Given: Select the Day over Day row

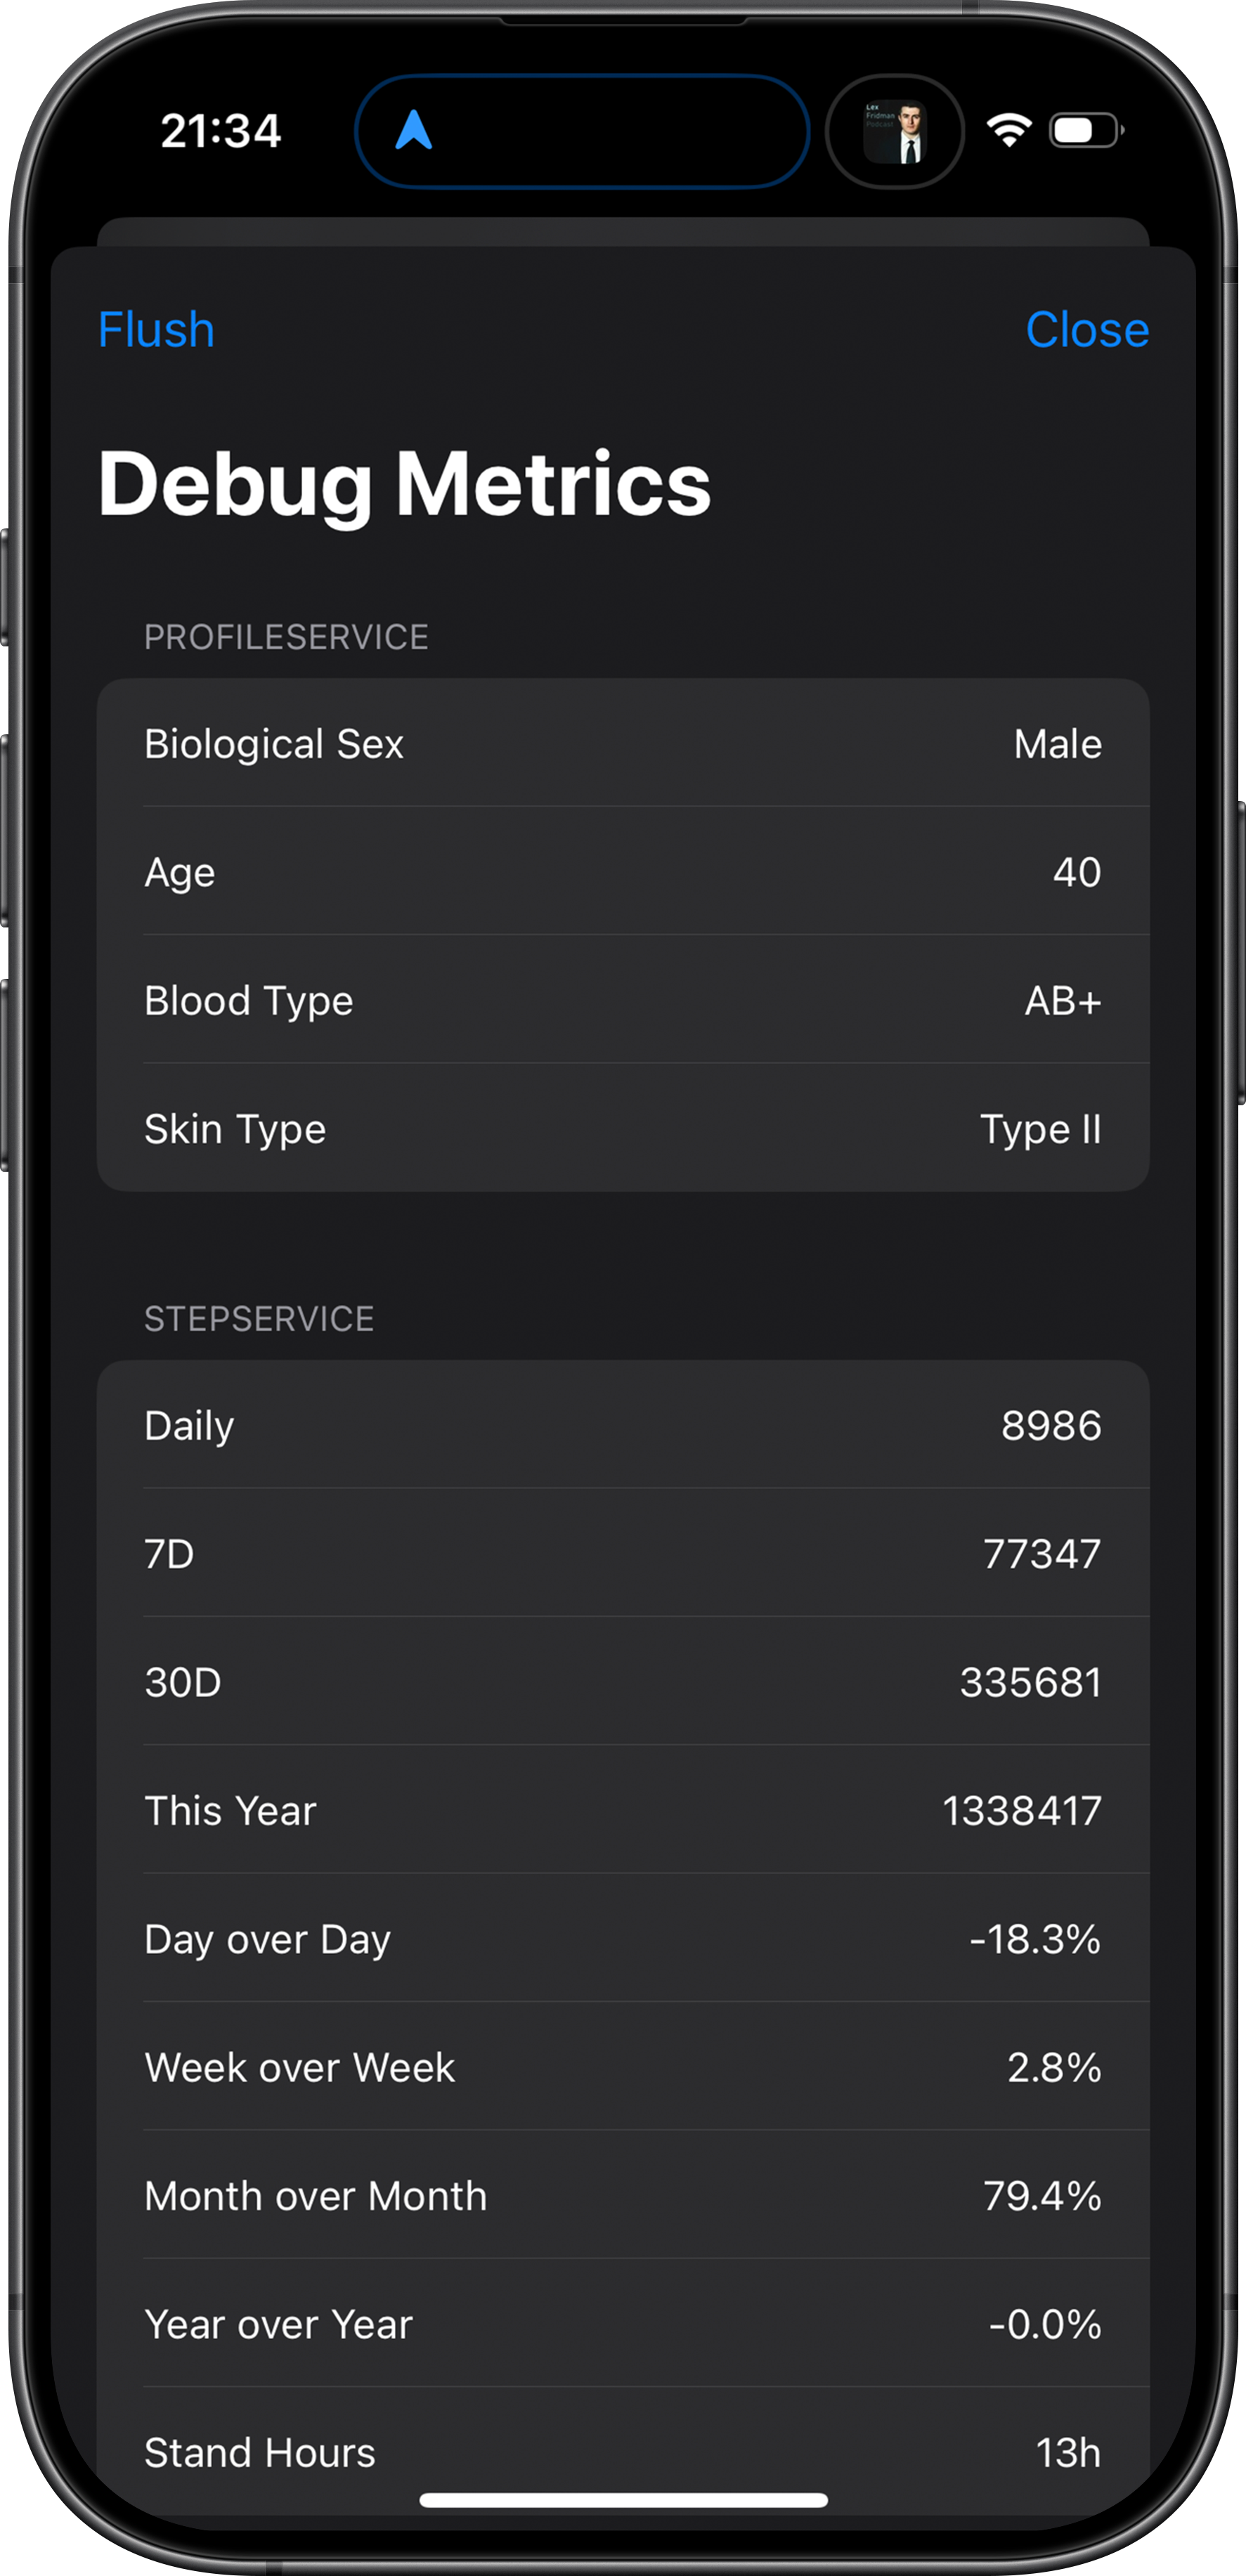Looking at the screenshot, I should 622,1939.
